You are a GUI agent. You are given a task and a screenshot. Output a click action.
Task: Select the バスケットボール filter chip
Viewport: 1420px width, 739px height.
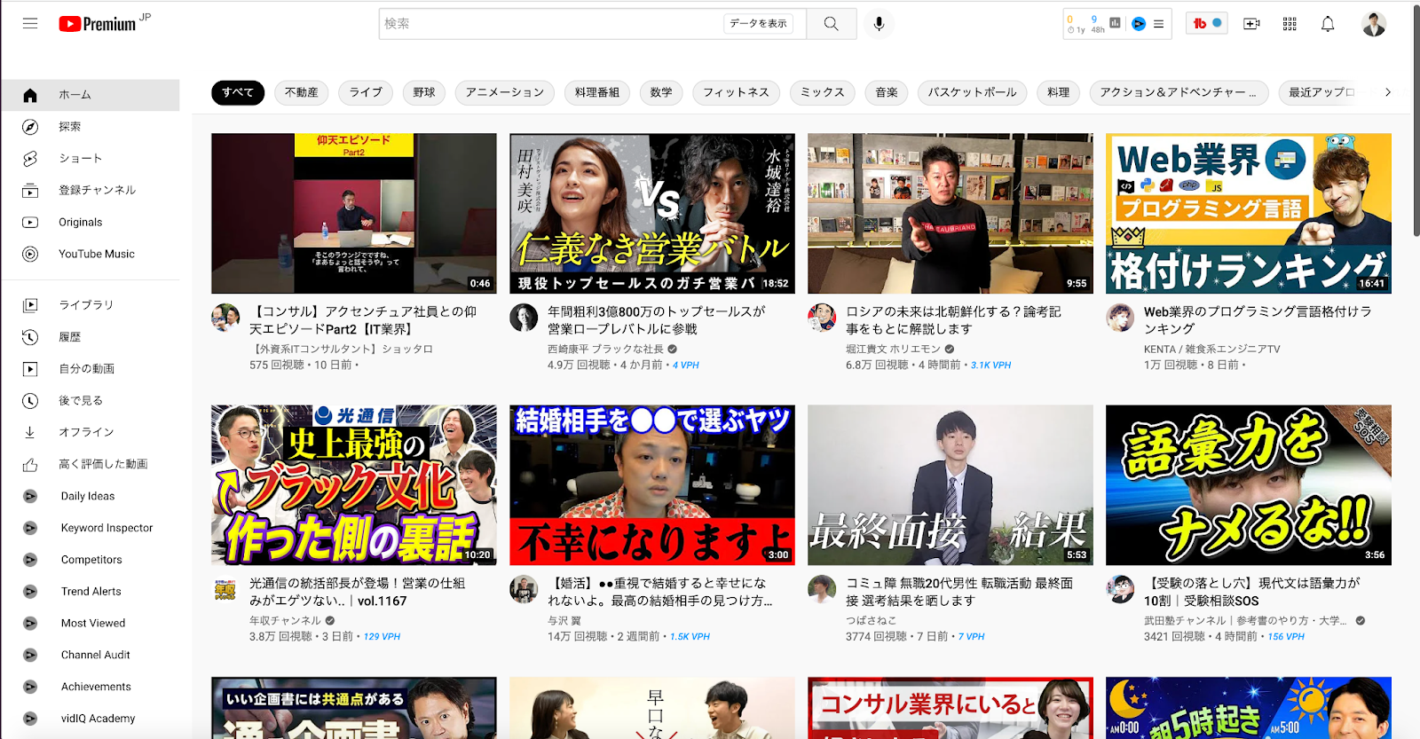coord(973,92)
